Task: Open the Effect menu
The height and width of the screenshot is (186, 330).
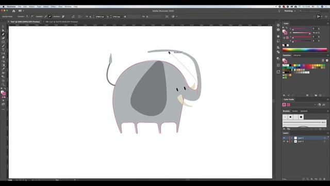Action: coord(53,7)
